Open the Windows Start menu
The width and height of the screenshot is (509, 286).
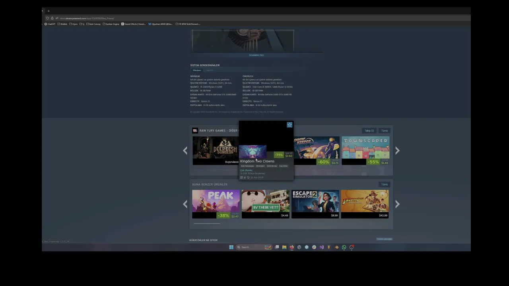(x=231, y=247)
